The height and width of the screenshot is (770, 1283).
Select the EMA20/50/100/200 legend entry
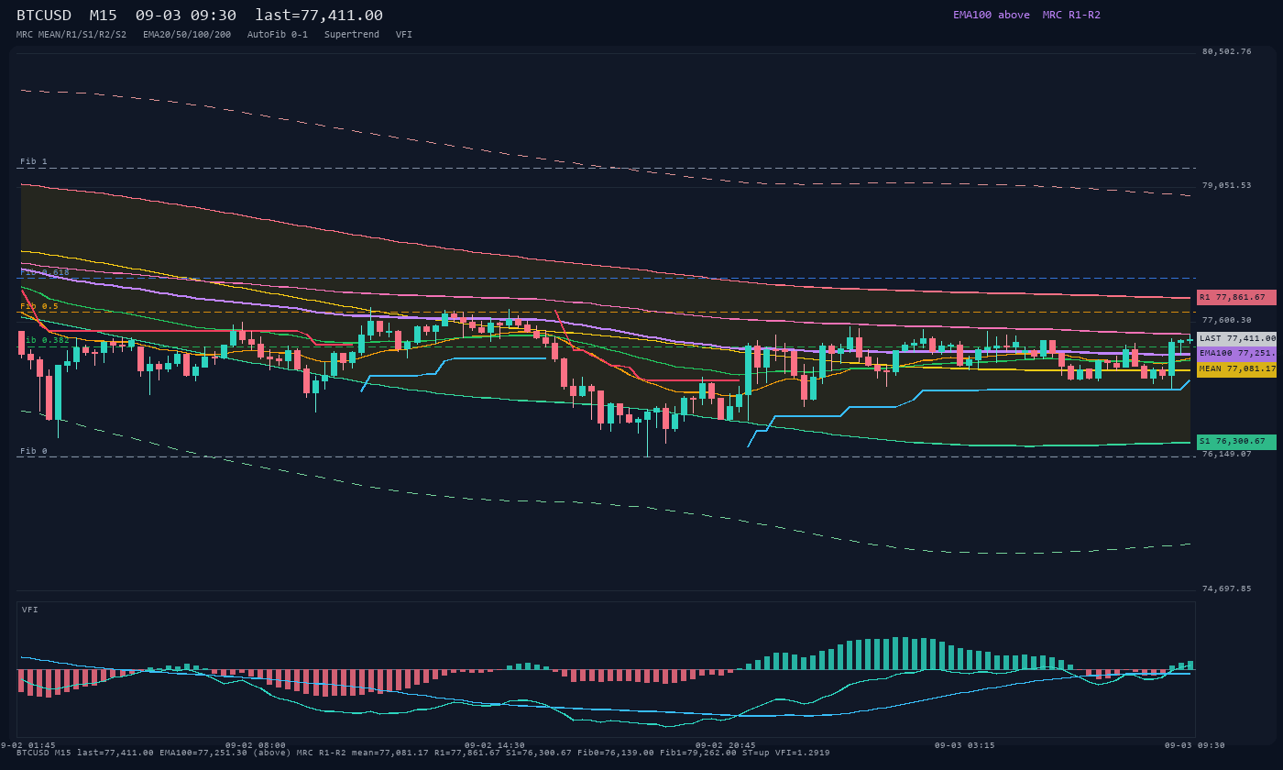187,35
